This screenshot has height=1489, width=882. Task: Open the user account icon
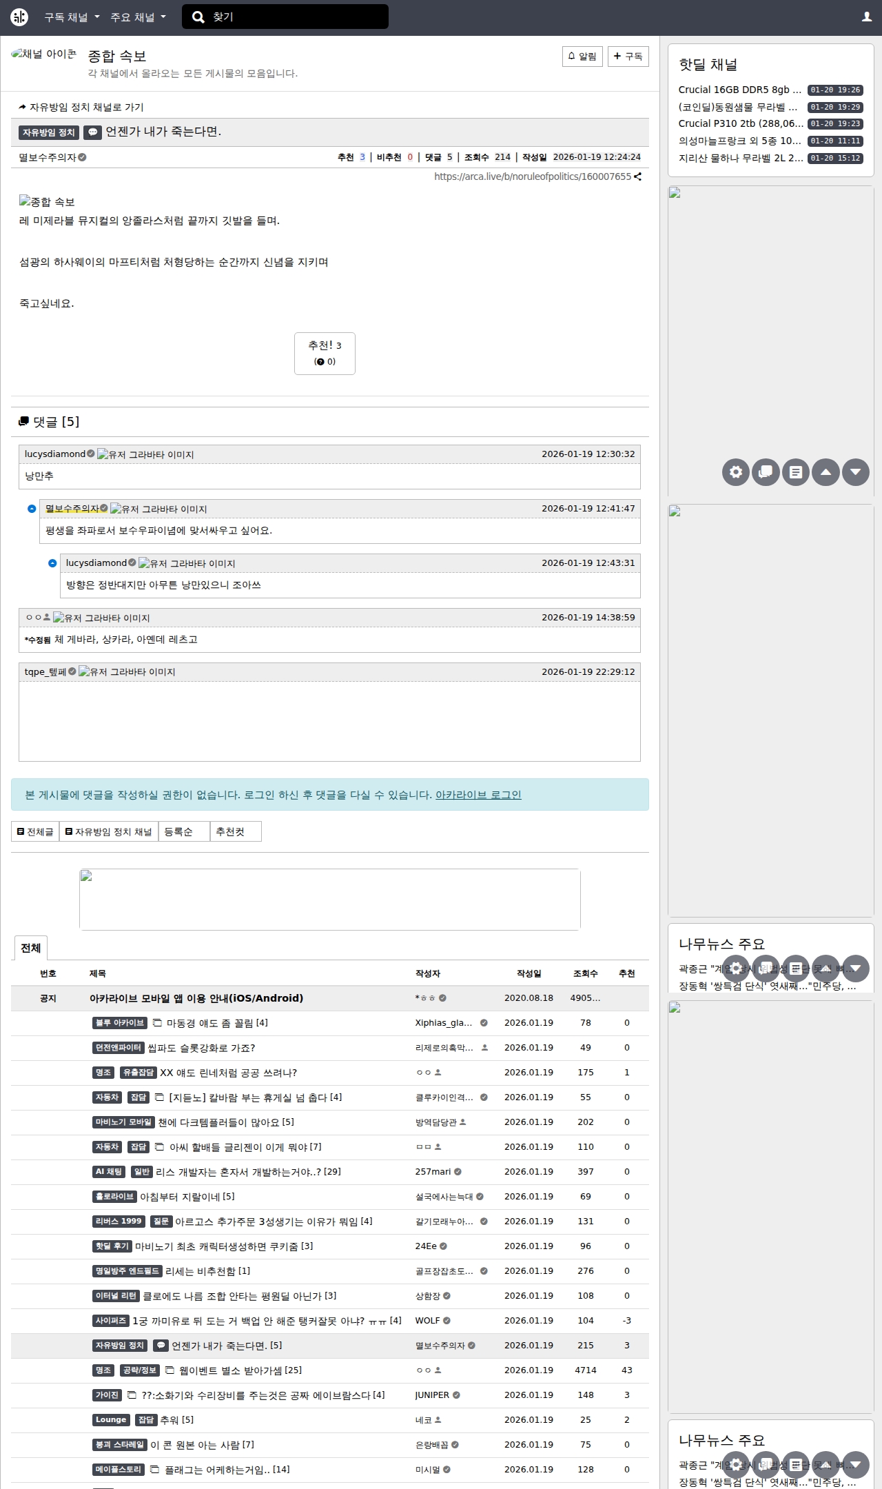pos(867,17)
